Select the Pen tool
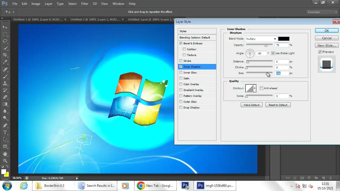 5,125
